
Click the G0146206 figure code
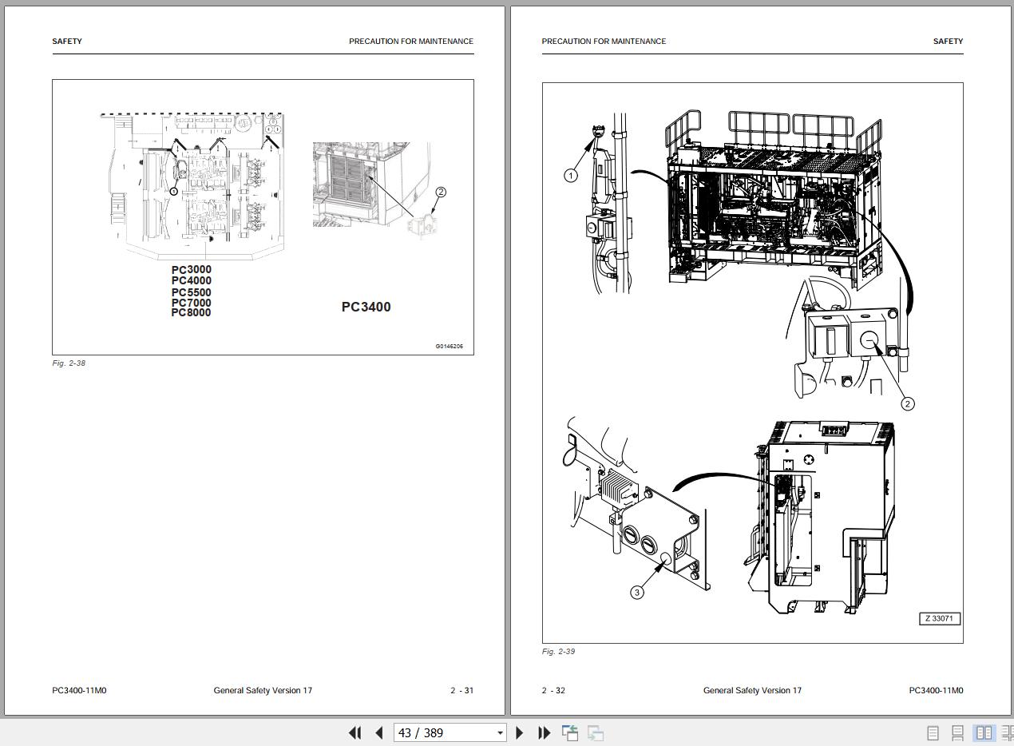tap(449, 347)
